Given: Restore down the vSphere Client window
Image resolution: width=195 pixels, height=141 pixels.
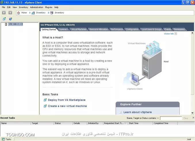Looking at the screenshot, I should click(188, 2).
